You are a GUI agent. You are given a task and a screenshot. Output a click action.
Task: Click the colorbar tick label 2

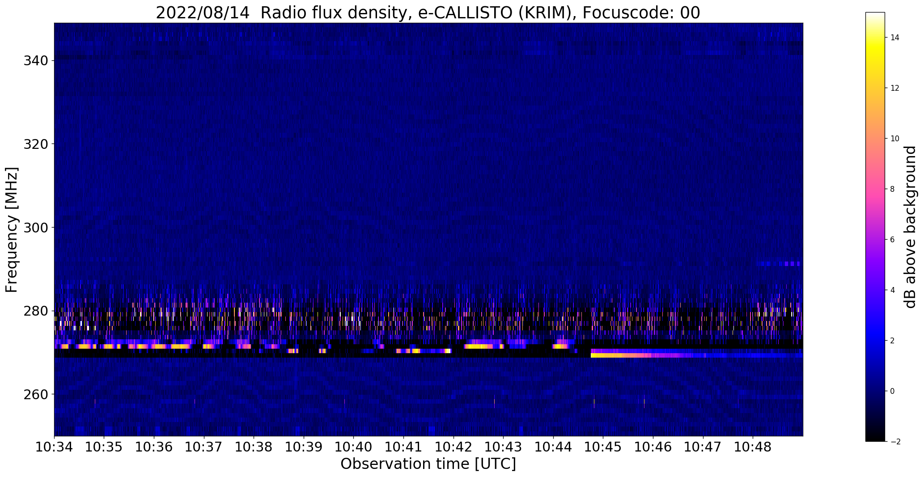pyautogui.click(x=893, y=341)
